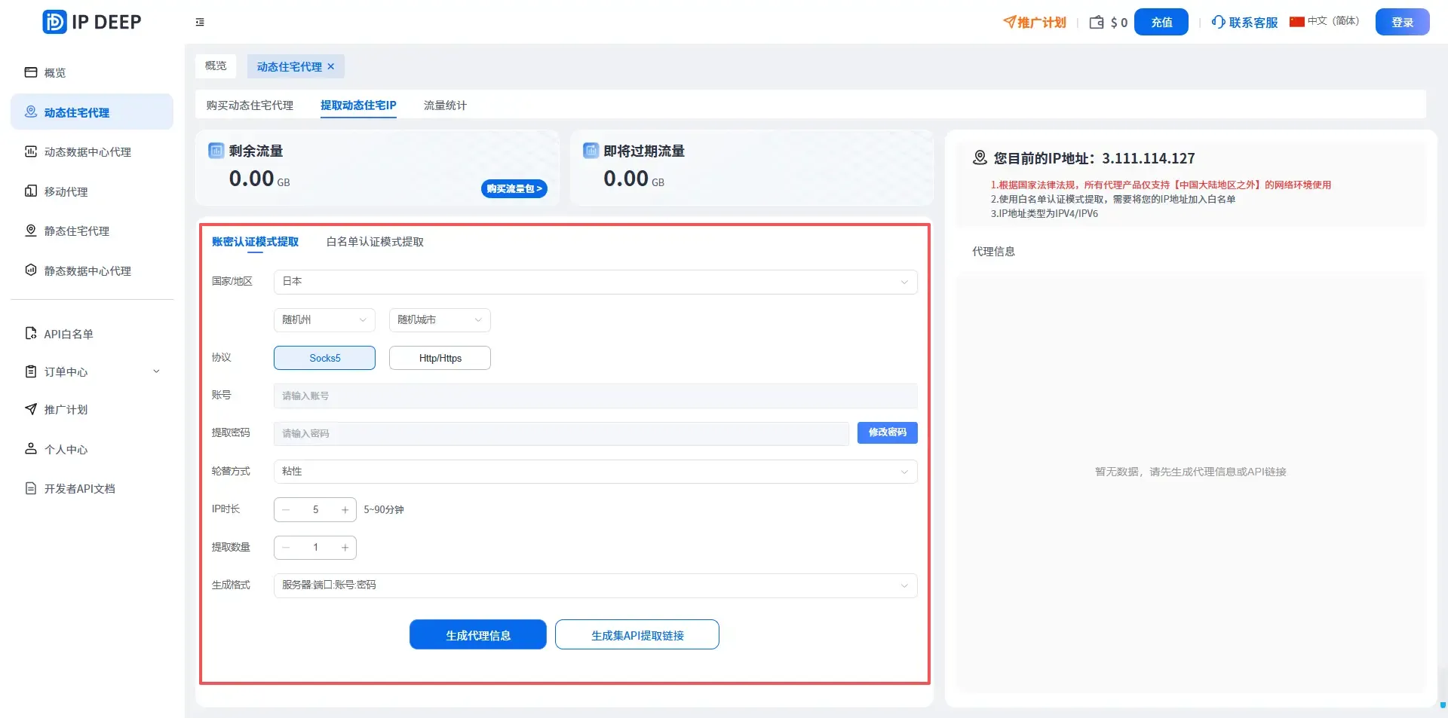The image size is (1448, 718).
Task: Click the 生成代理信息 button
Action: point(477,634)
